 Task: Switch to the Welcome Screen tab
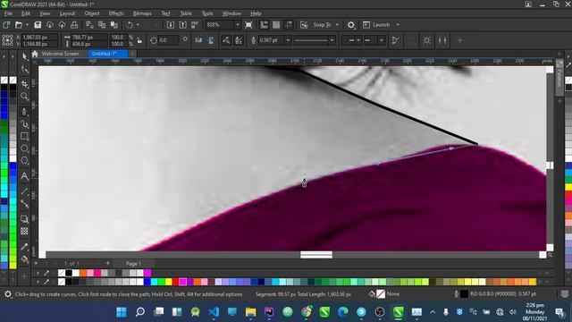pos(60,54)
